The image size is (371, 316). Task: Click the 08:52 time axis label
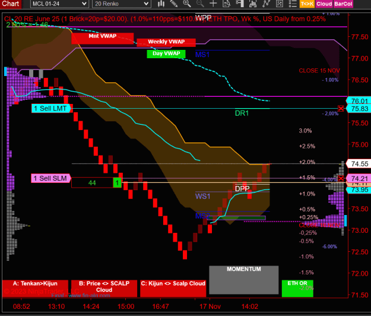click(21, 306)
